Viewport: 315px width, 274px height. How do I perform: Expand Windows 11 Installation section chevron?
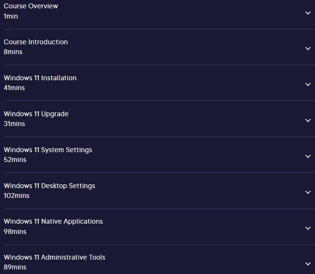pyautogui.click(x=308, y=85)
